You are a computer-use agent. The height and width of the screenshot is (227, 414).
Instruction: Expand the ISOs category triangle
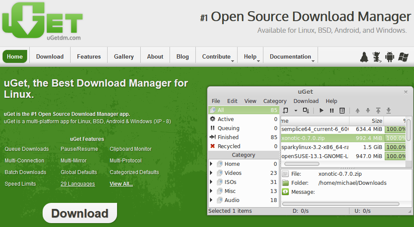click(211, 182)
